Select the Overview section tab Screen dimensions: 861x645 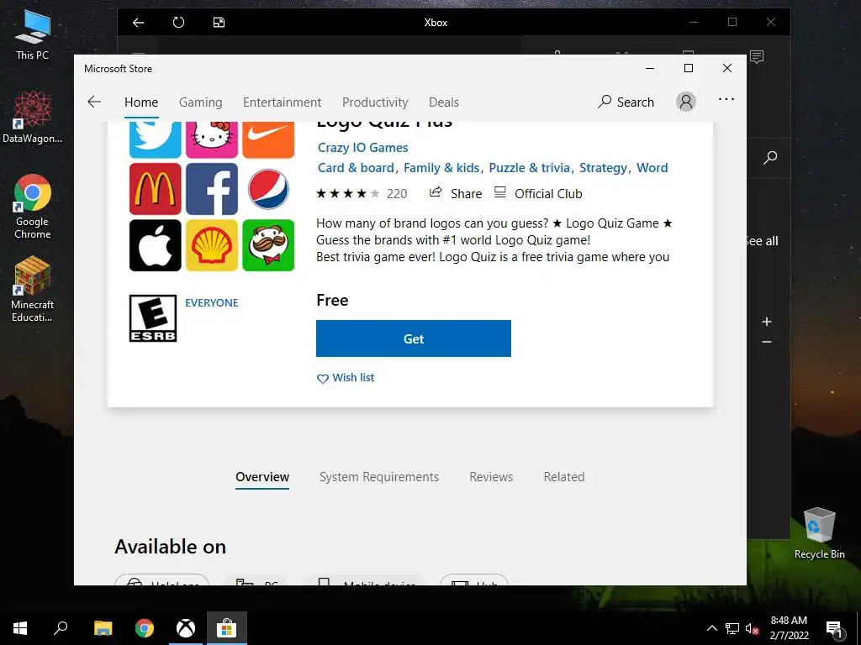(262, 477)
